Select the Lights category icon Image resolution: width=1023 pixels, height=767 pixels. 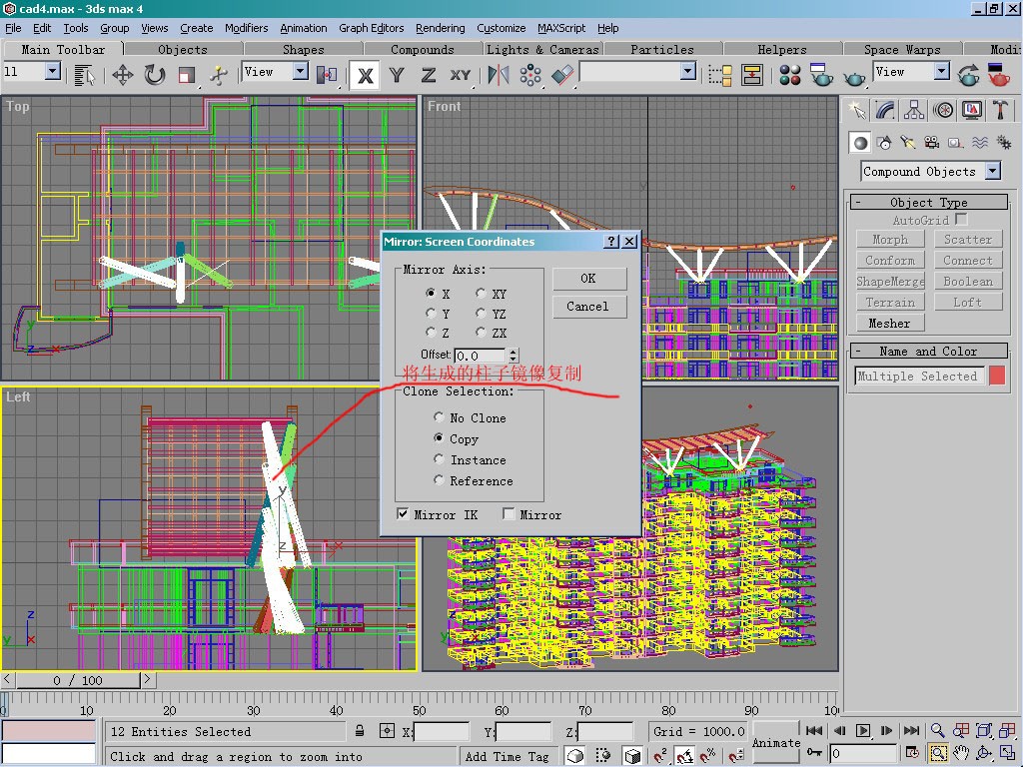click(908, 143)
